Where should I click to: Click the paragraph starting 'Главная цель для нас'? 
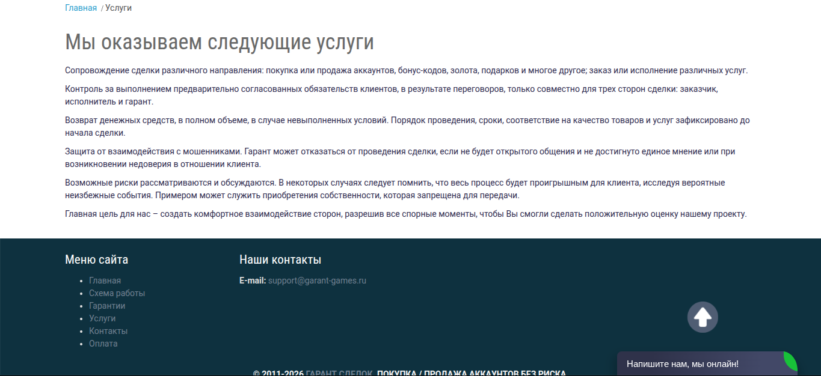pyautogui.click(x=405, y=214)
